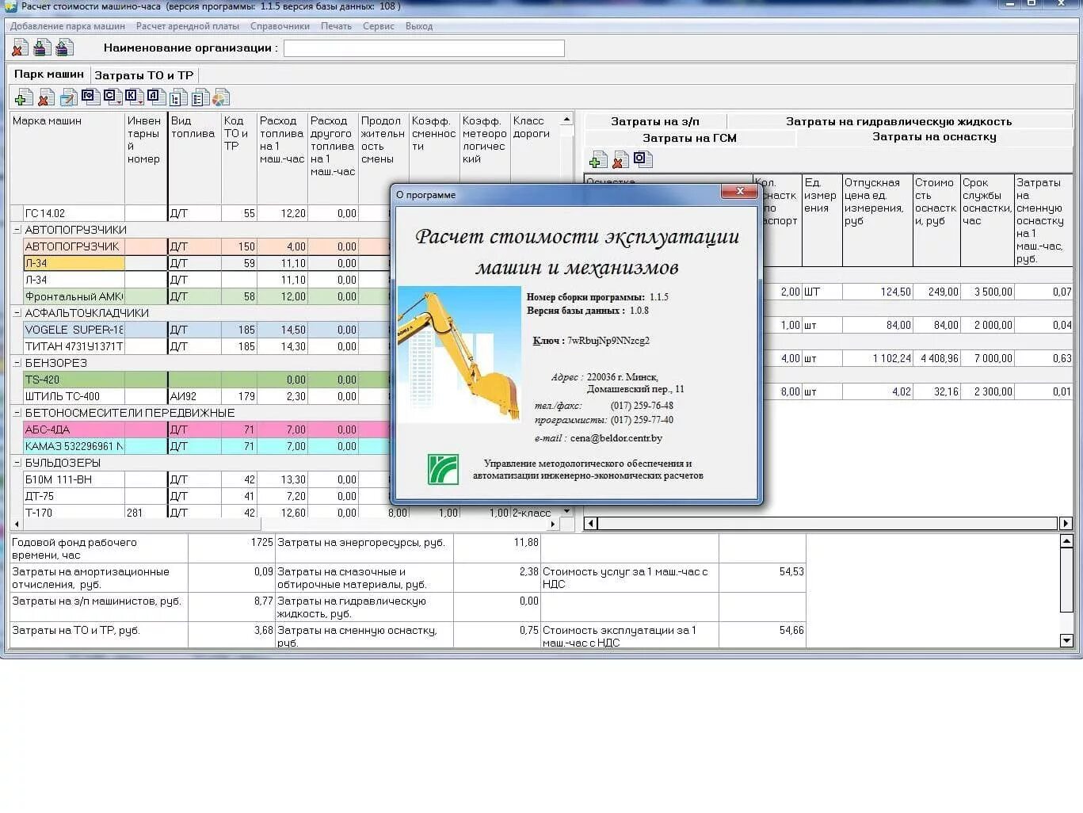Click right arrow of tooling table horizontal scrollbar
This screenshot has width=1083, height=813.
(1066, 523)
